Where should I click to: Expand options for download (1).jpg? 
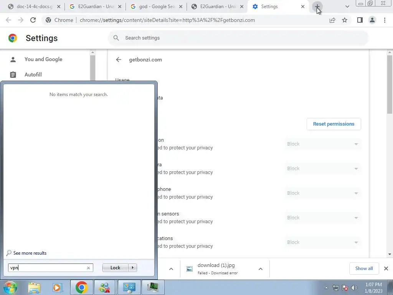coord(261,269)
